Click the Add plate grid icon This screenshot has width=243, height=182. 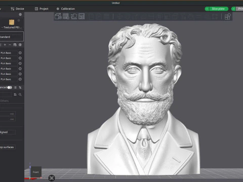pos(66,16)
